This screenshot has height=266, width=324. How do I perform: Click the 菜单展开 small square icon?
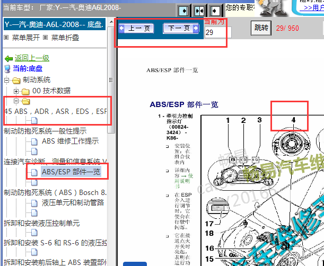(6, 38)
